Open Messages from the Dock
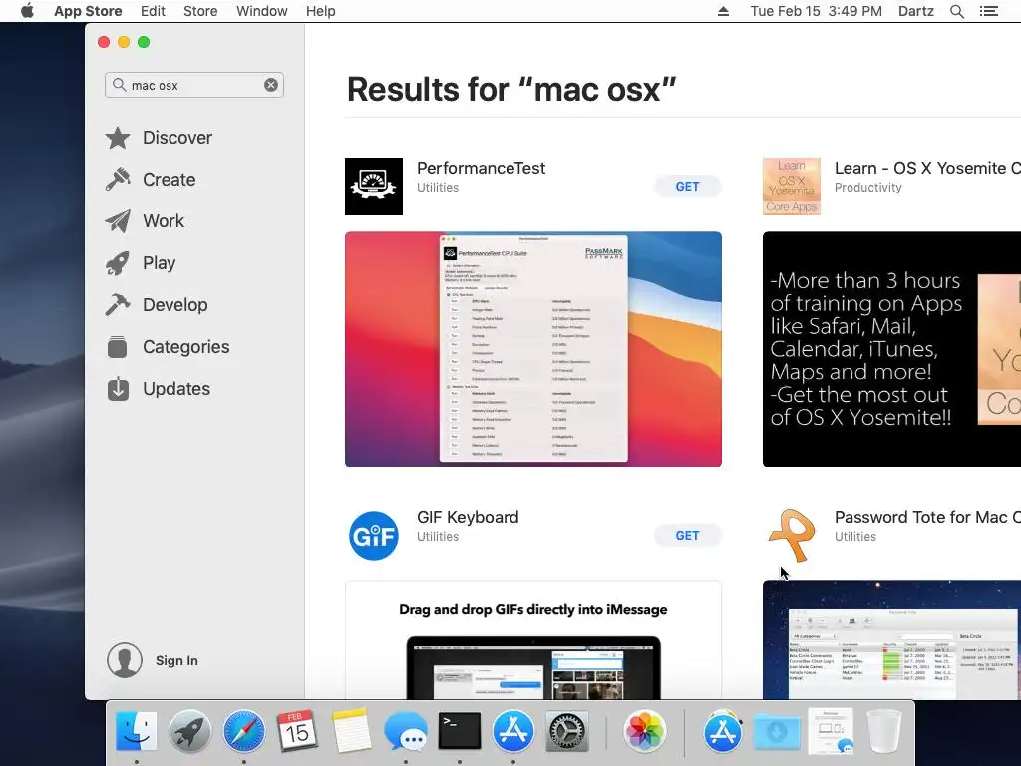Screen dimensions: 1021x766 [x=406, y=731]
